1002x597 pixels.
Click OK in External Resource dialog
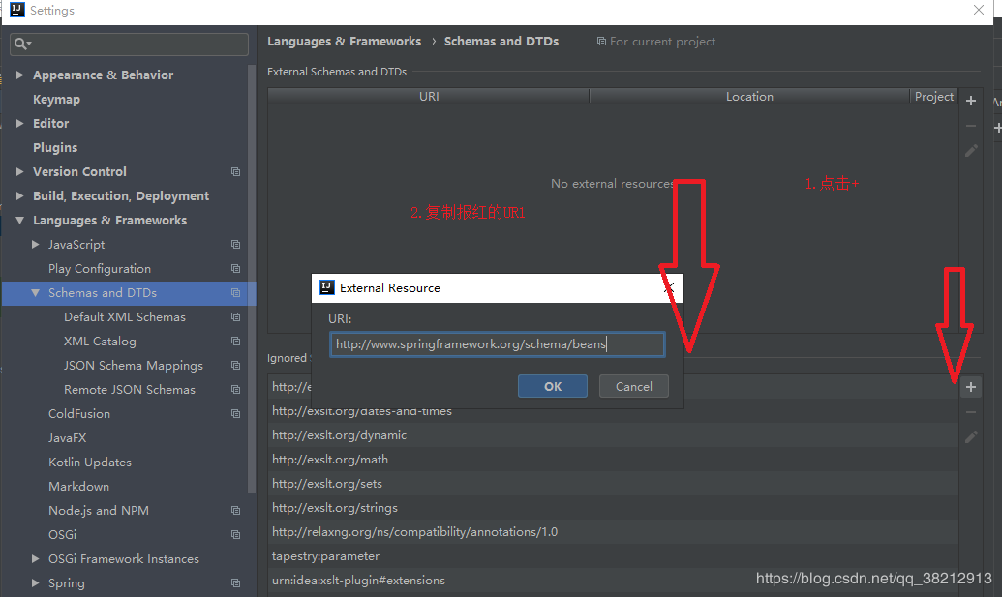click(x=553, y=386)
